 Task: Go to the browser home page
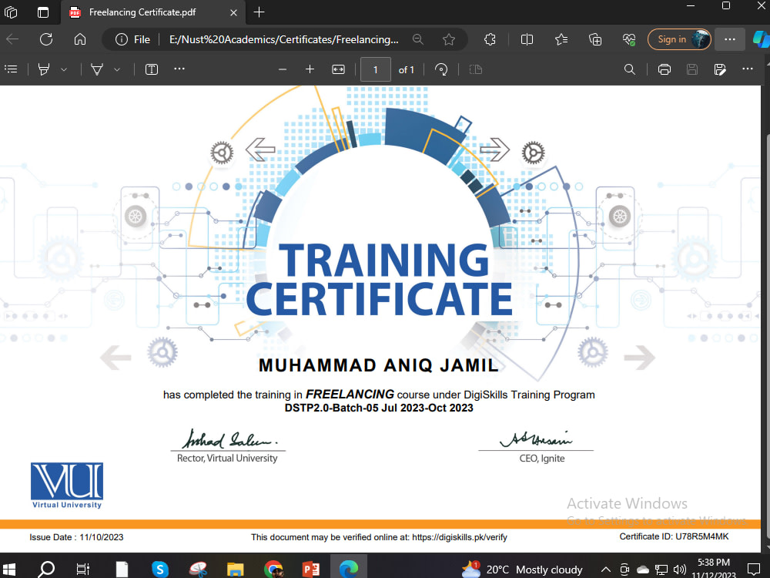(x=80, y=39)
